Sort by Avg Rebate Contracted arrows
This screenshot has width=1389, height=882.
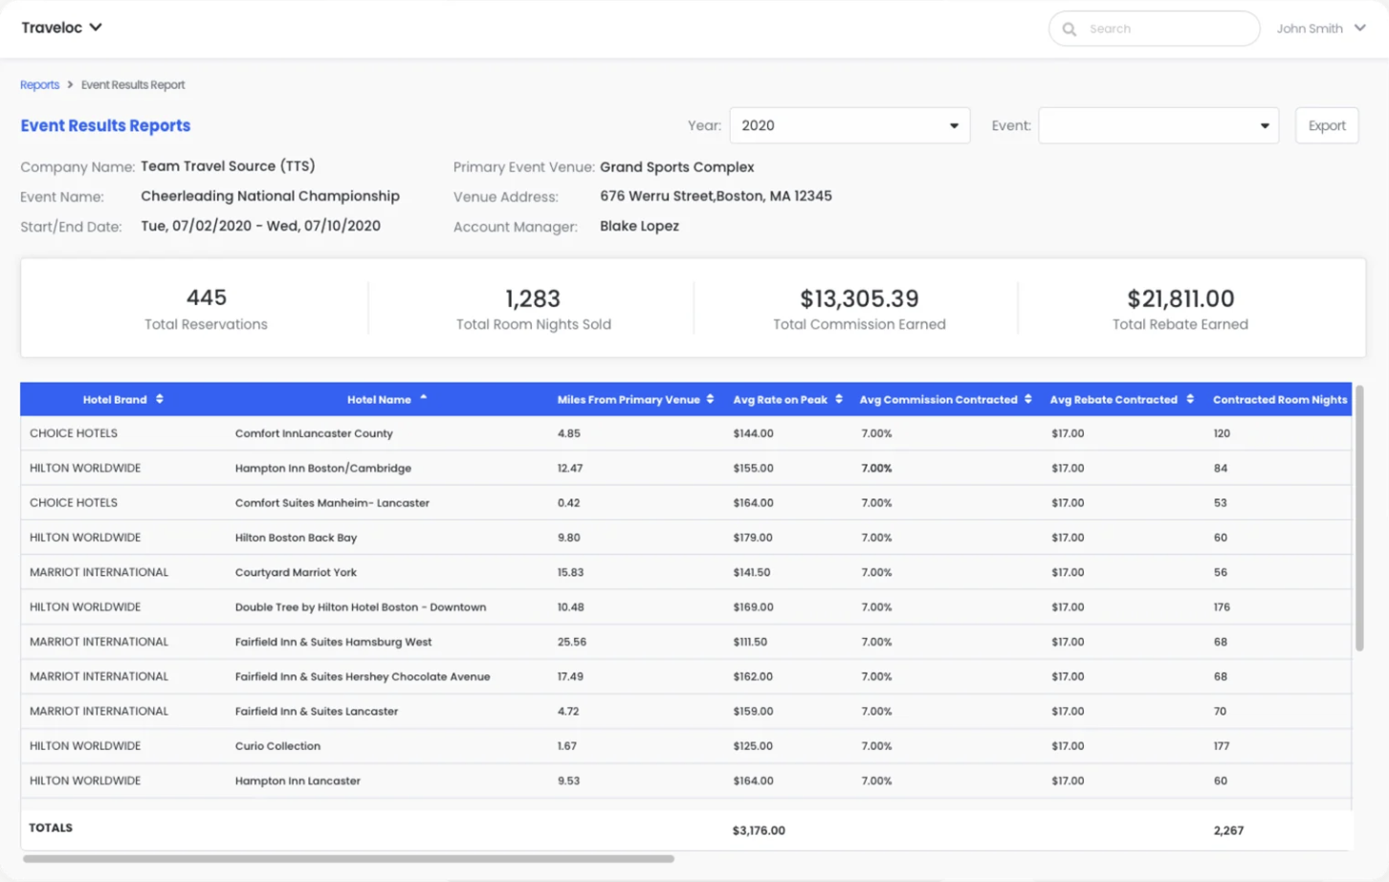[1190, 399]
